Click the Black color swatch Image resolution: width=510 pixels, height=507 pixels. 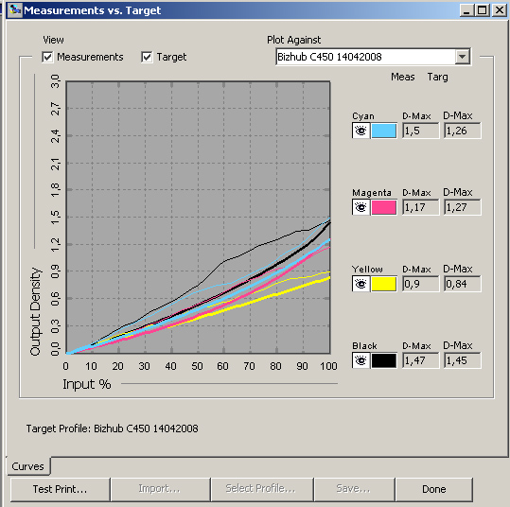384,360
